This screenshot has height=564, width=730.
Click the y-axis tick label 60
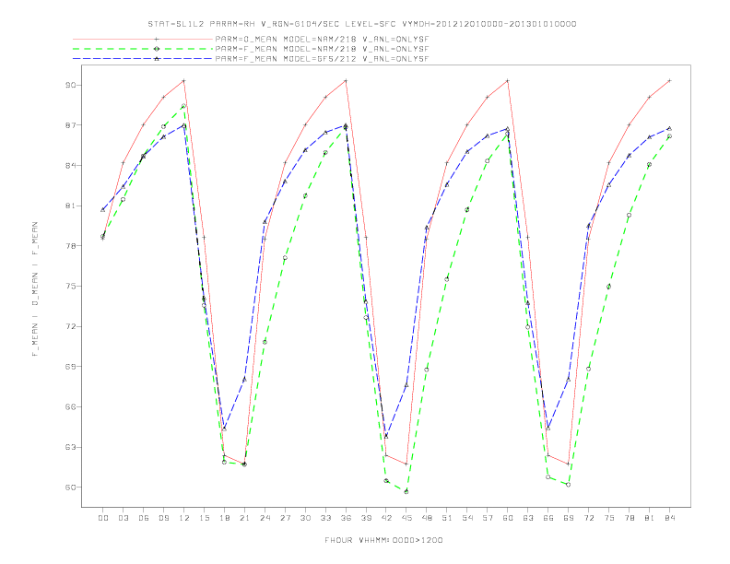click(70, 488)
